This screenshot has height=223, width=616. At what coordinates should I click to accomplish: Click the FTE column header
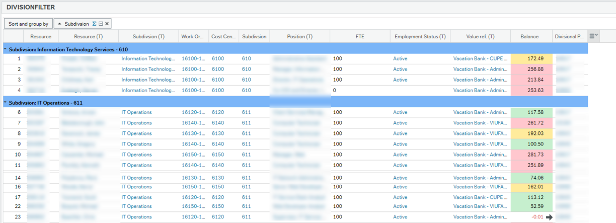tap(360, 36)
